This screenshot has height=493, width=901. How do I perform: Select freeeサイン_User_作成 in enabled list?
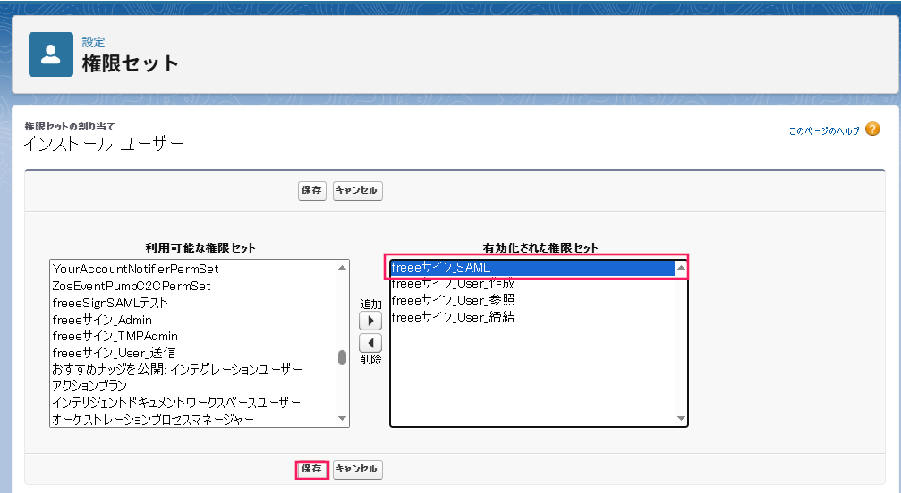coord(532,284)
